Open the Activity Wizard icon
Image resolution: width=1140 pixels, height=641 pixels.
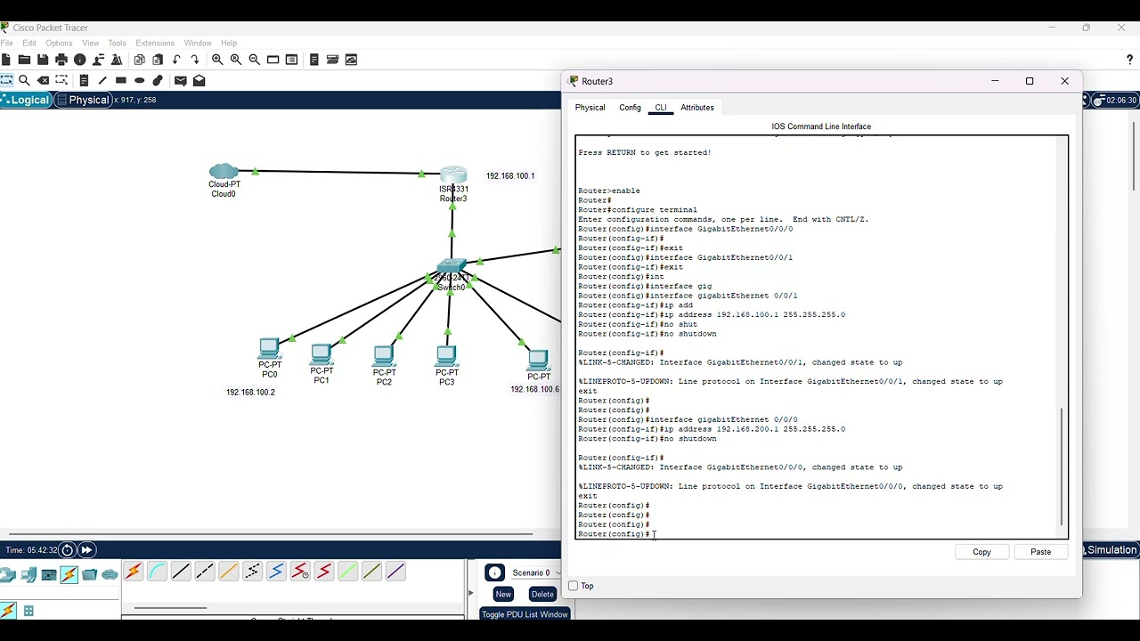coord(117,60)
